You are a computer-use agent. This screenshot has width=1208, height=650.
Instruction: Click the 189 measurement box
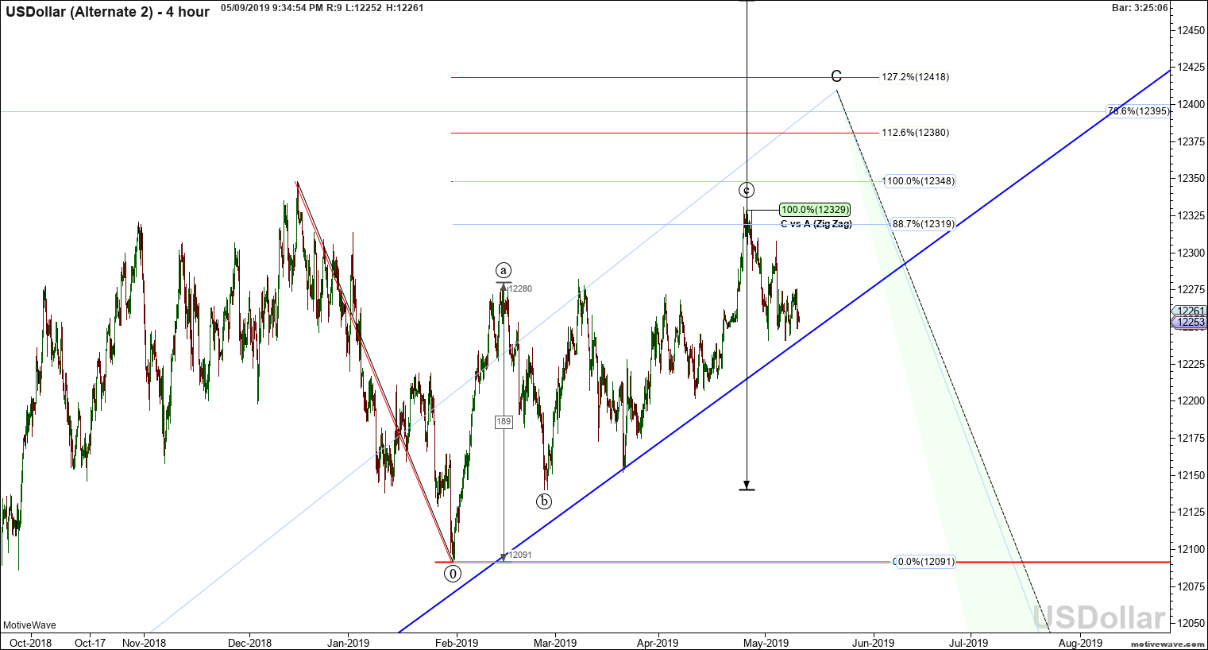coord(504,422)
